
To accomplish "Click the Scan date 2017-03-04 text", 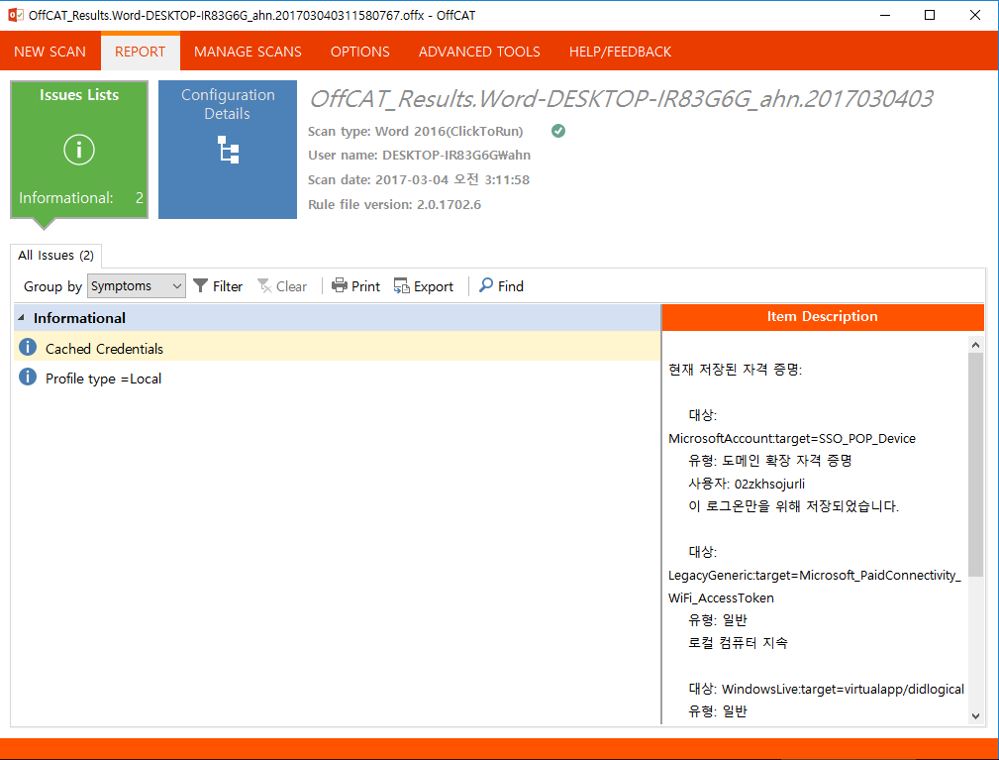I will 419,179.
